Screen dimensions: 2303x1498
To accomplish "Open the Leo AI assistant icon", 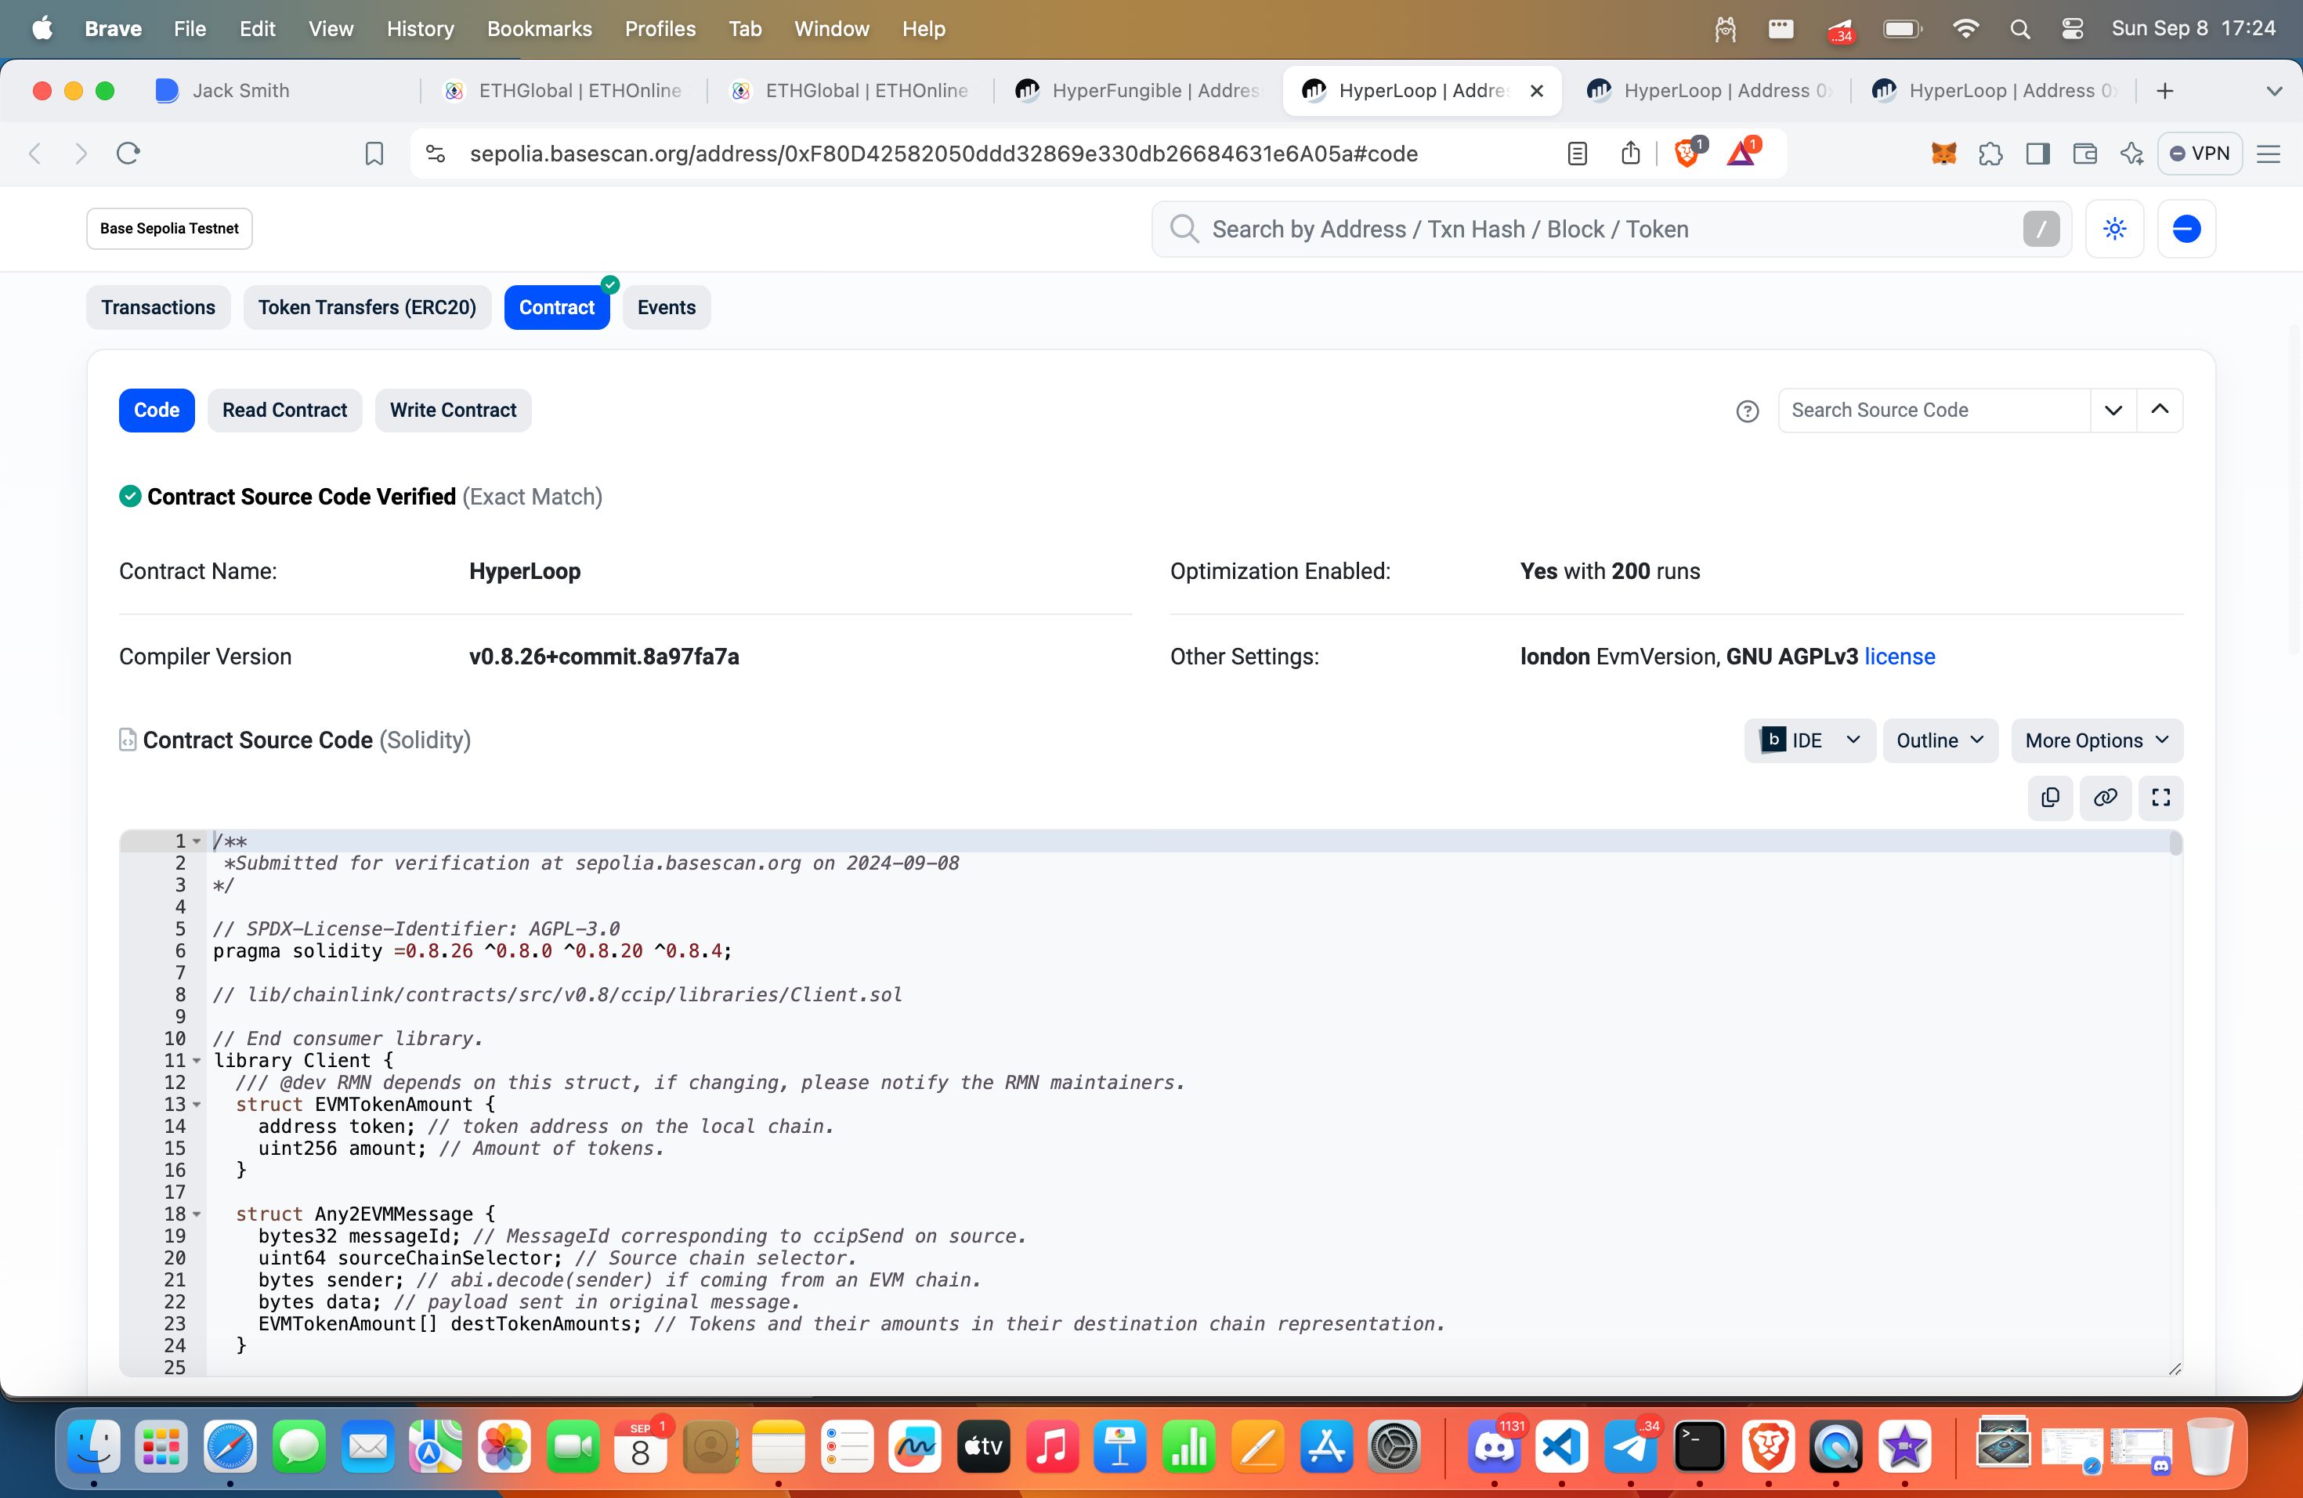I will [x=2131, y=153].
